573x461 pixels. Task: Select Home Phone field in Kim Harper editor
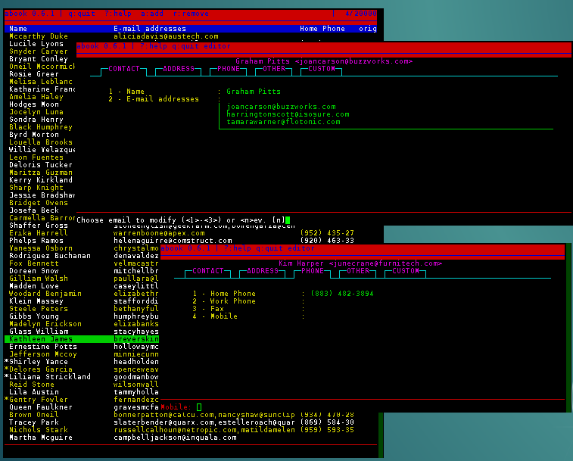[224, 294]
